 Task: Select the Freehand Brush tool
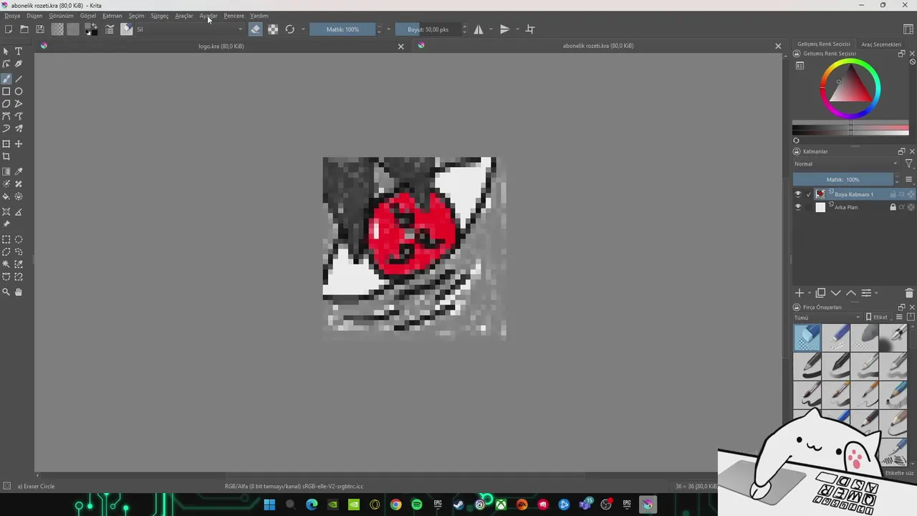(6, 79)
